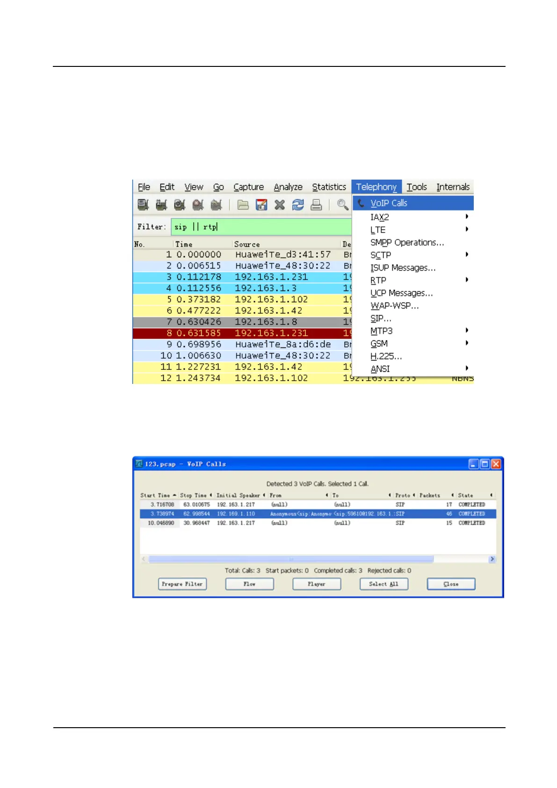Click the capture options toolbar icon
This screenshot has height=788, width=557.
[161, 204]
